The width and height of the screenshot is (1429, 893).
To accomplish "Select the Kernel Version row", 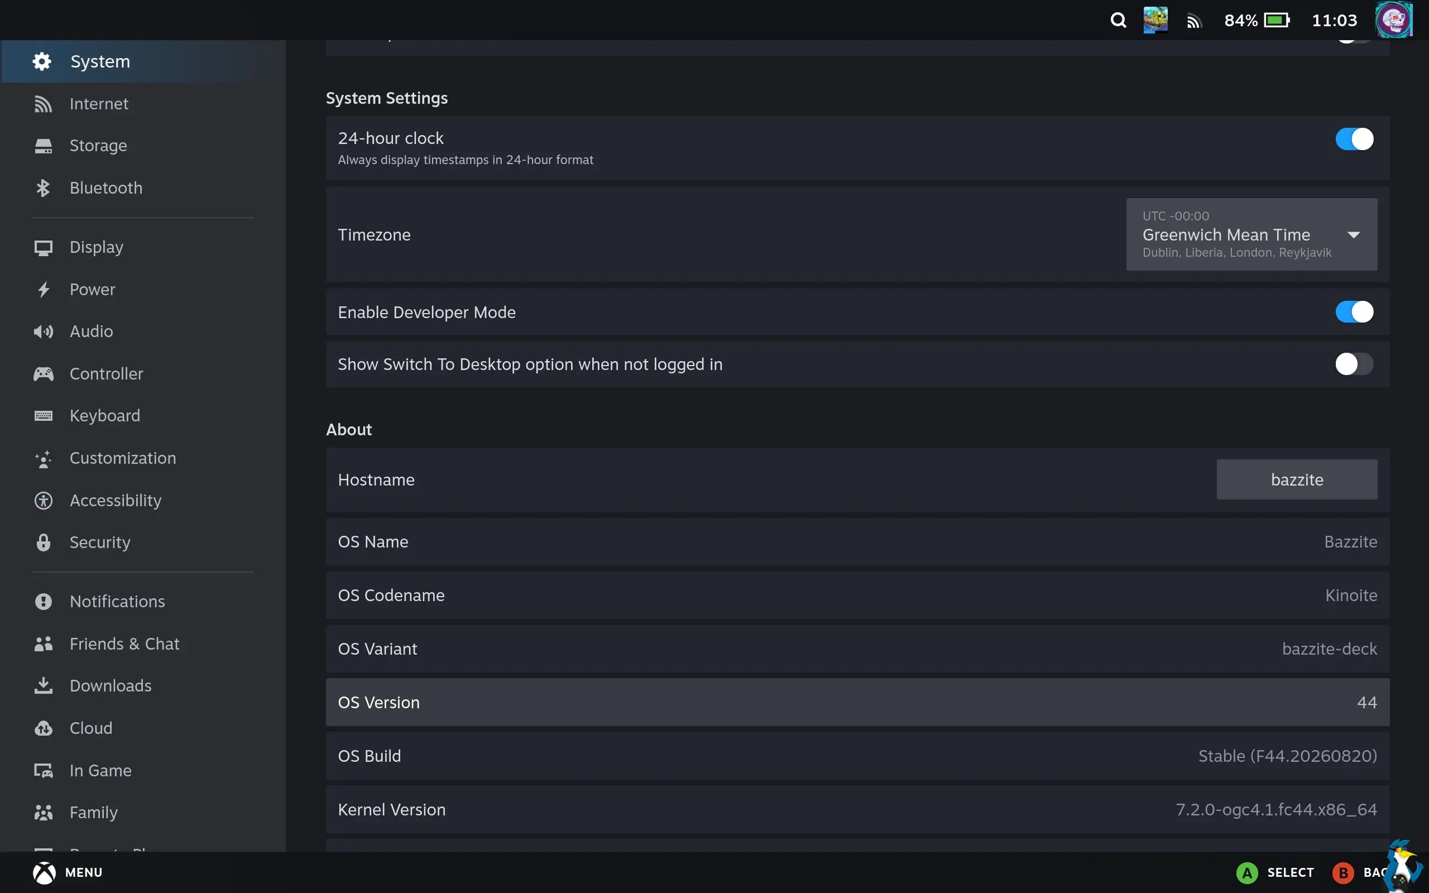I will pos(857,810).
